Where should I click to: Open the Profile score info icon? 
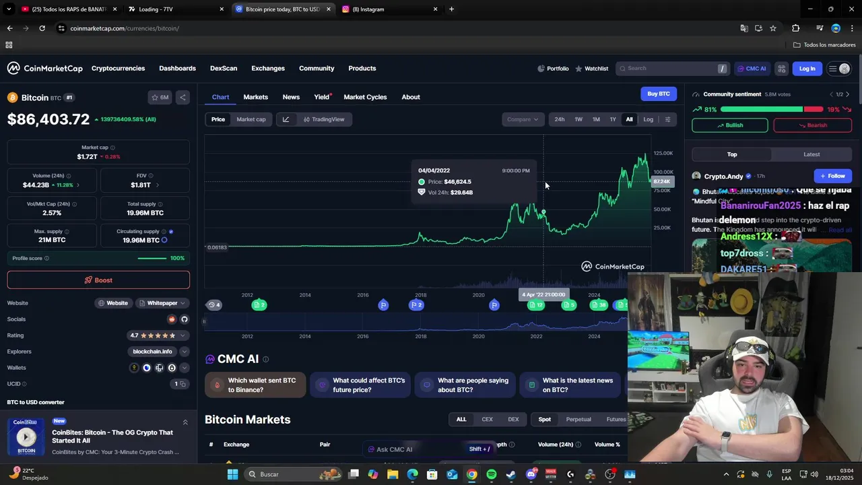(x=46, y=258)
